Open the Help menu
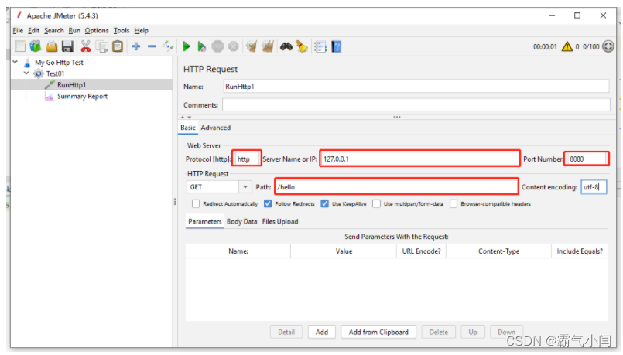The width and height of the screenshot is (623, 355). [x=141, y=31]
